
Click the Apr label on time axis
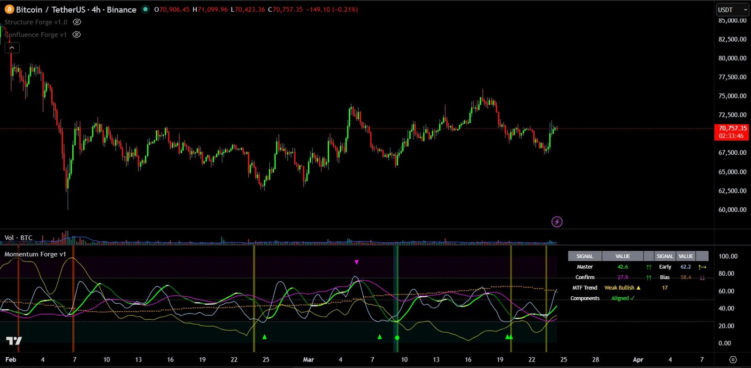pos(638,360)
